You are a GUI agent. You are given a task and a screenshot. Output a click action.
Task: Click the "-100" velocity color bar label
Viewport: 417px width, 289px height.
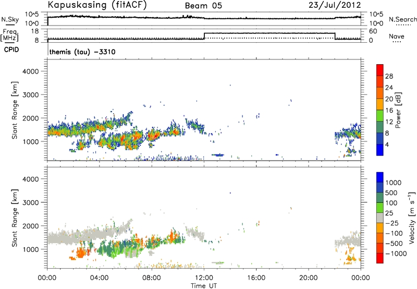[x=394, y=233]
